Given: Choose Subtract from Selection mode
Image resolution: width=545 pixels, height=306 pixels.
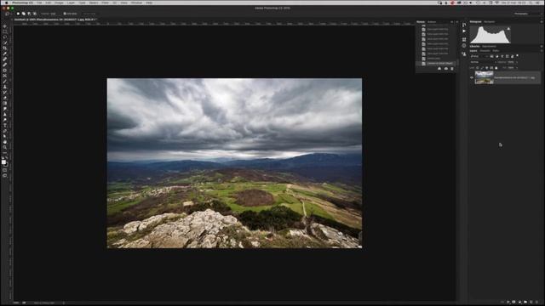Looking at the screenshot, I should (x=29, y=14).
